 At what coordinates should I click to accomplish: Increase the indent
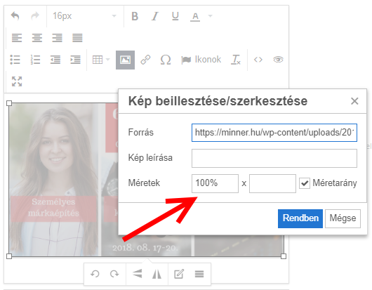click(75, 60)
